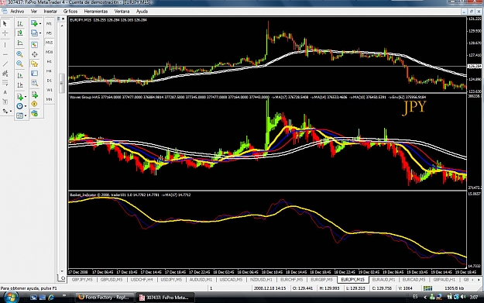Open the Herramientas menu
Image resolution: width=484 pixels, height=303 pixels.
point(96,12)
